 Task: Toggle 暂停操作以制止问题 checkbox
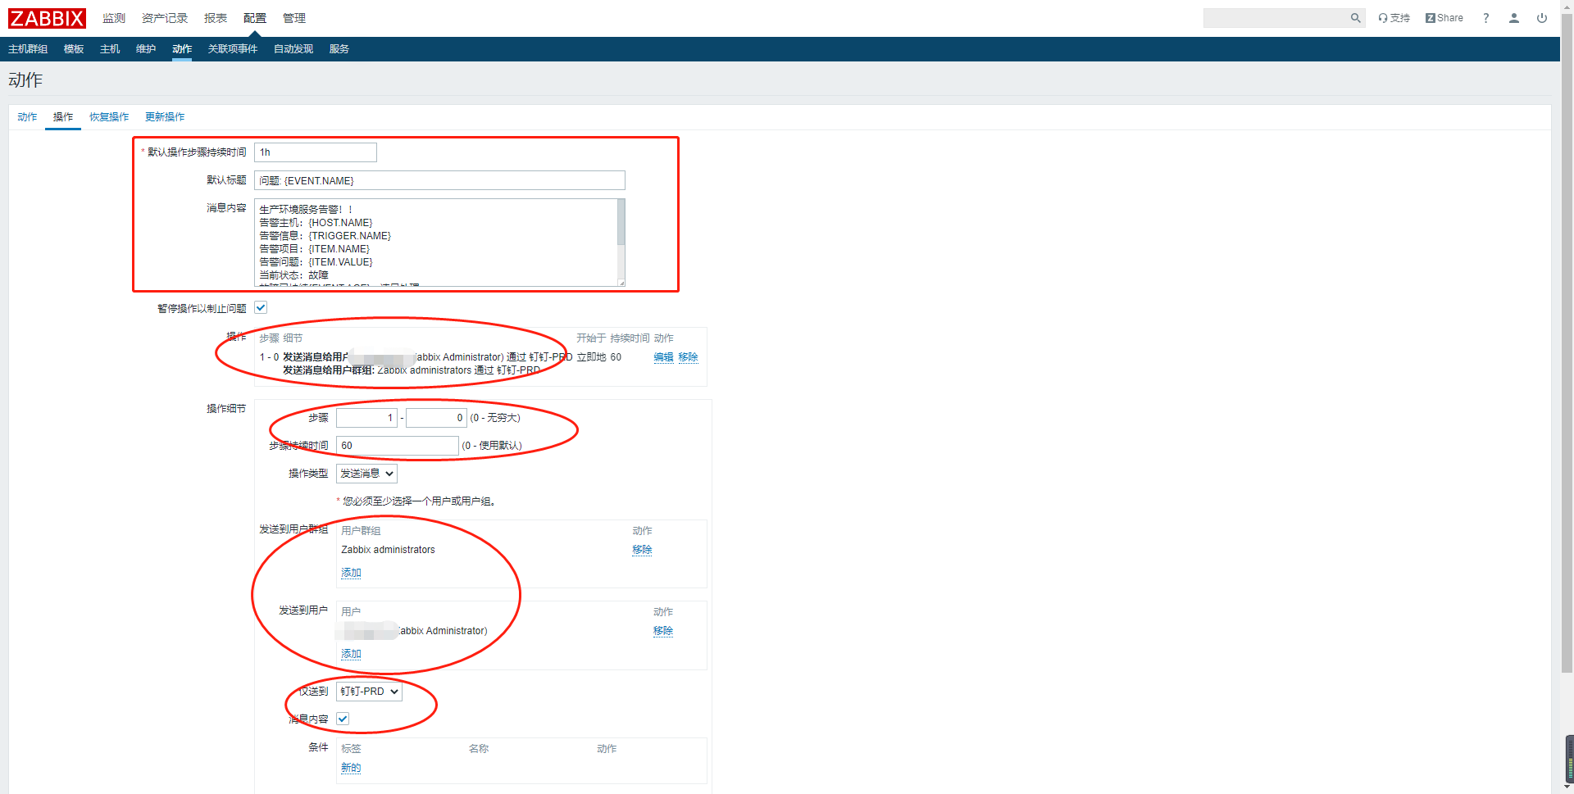tap(261, 308)
